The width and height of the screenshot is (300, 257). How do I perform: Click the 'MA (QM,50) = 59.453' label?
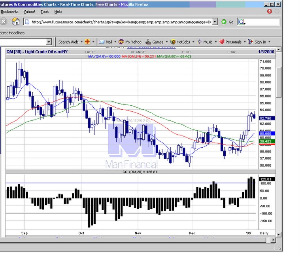[x=174, y=57]
